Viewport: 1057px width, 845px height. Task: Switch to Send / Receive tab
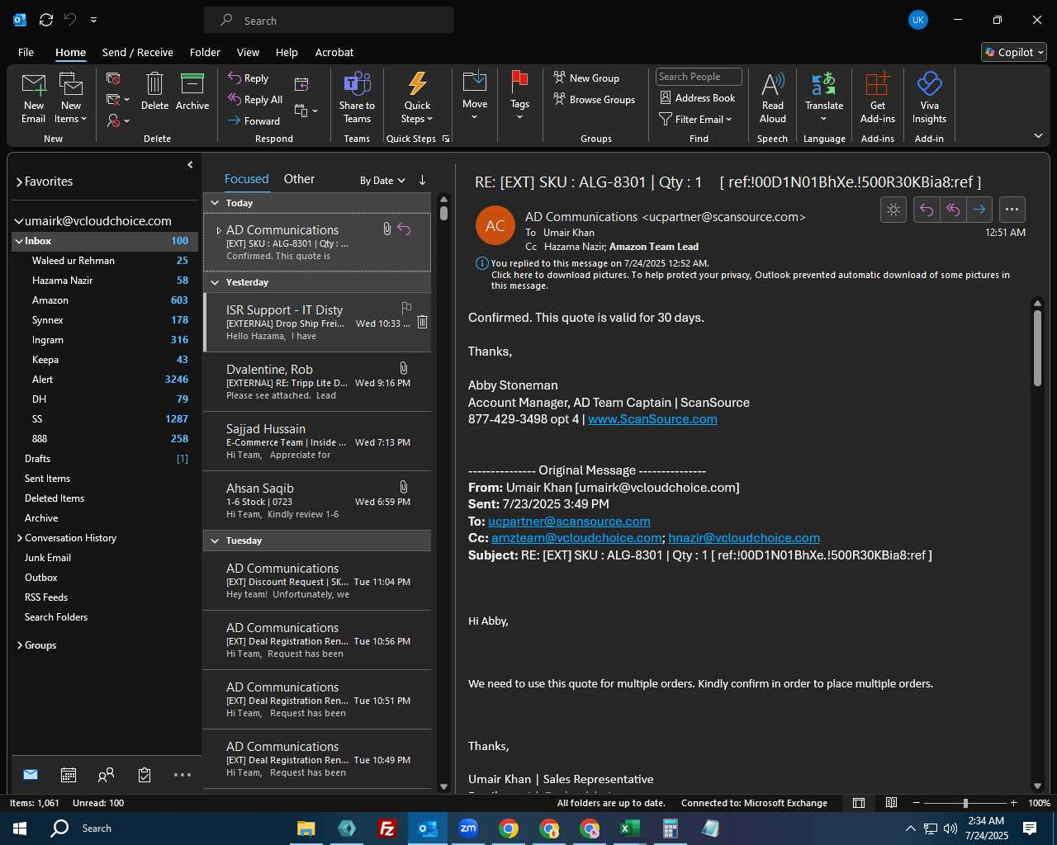138,52
